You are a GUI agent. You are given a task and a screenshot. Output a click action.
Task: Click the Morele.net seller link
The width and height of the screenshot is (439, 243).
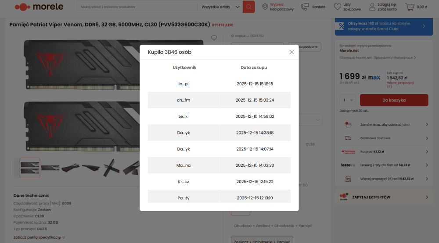pyautogui.click(x=349, y=50)
